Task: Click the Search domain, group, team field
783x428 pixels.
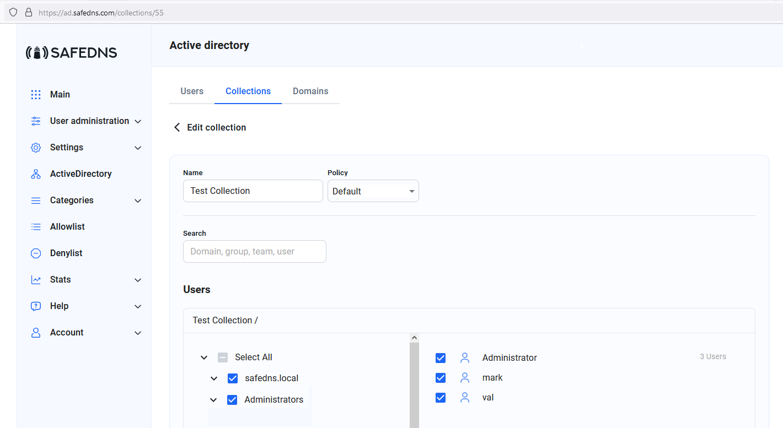Action: 255,251
